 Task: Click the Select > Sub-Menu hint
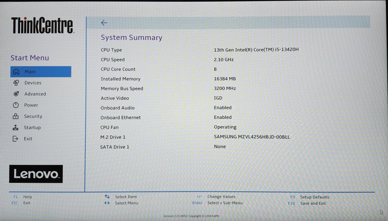pyautogui.click(x=225, y=203)
